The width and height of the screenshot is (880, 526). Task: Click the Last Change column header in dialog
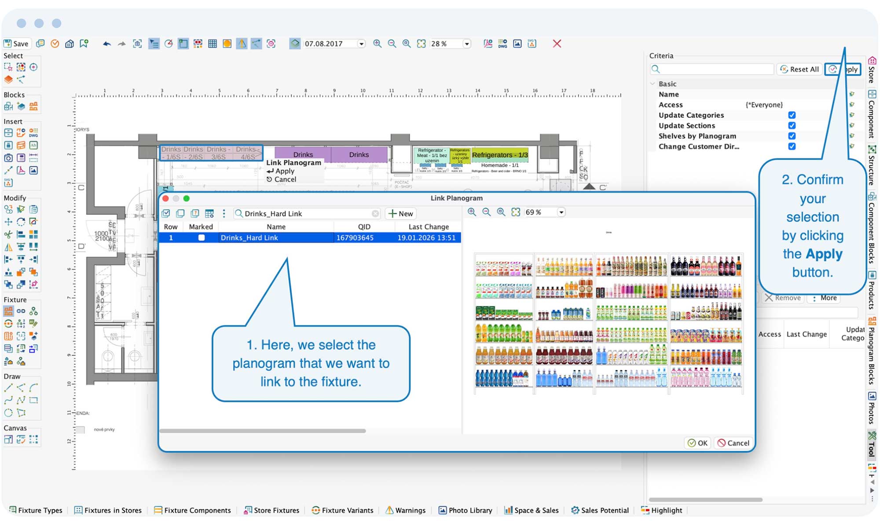(429, 227)
